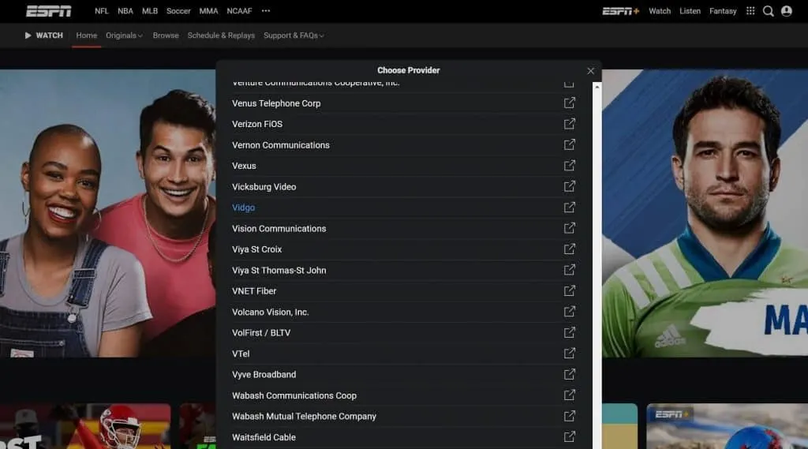Open external link icon for Vernon Communications
The width and height of the screenshot is (808, 449).
click(x=569, y=145)
